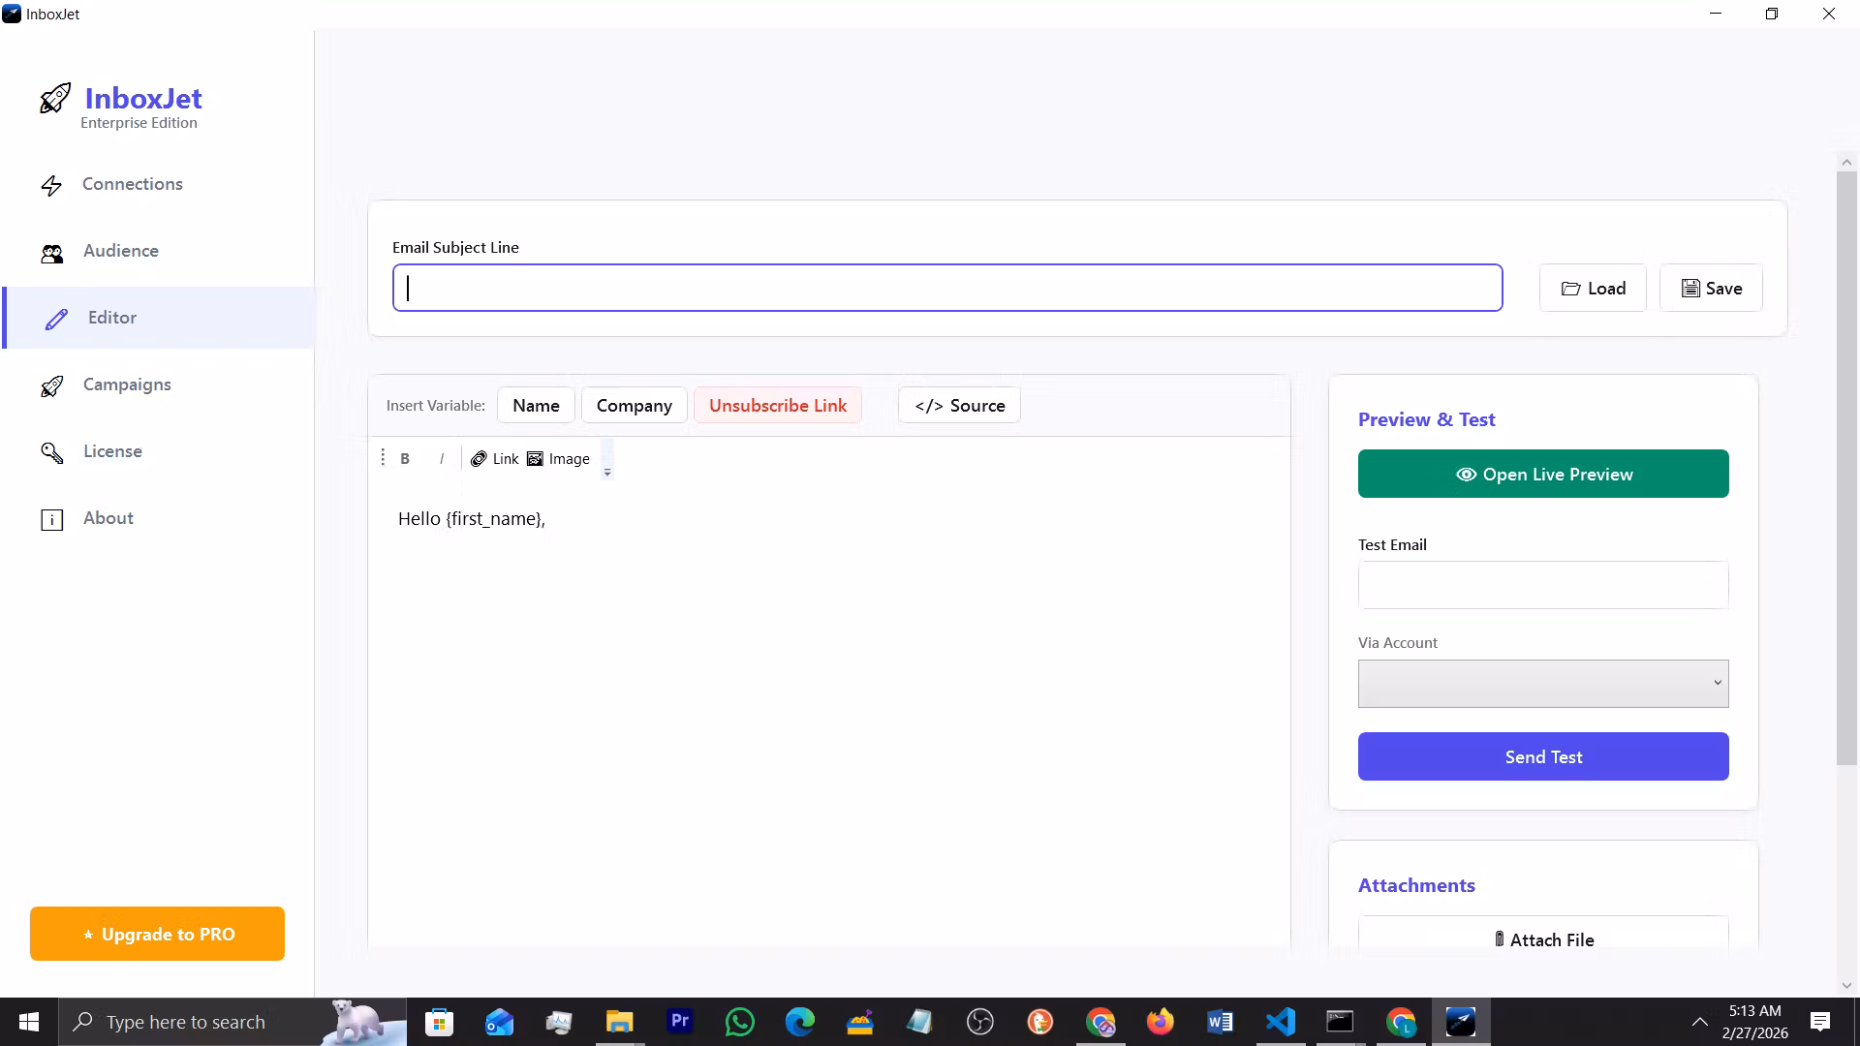This screenshot has height=1046, width=1860.
Task: Launch Adobe Premiere Pro from the taskbar
Action: (x=679, y=1022)
